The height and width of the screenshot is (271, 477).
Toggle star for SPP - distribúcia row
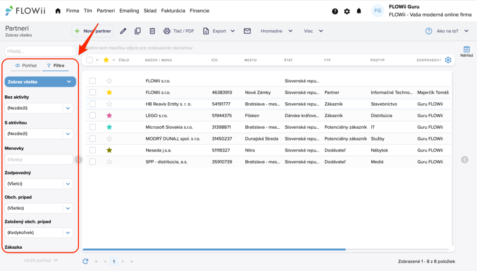click(x=109, y=162)
